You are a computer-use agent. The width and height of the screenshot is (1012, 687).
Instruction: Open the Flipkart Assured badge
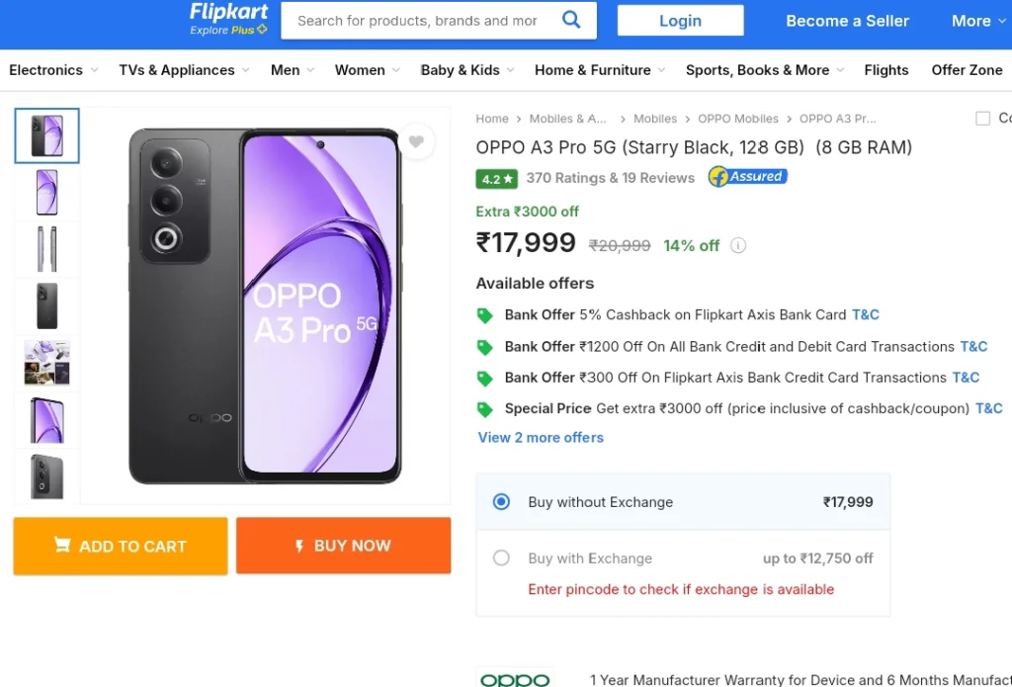tap(747, 177)
